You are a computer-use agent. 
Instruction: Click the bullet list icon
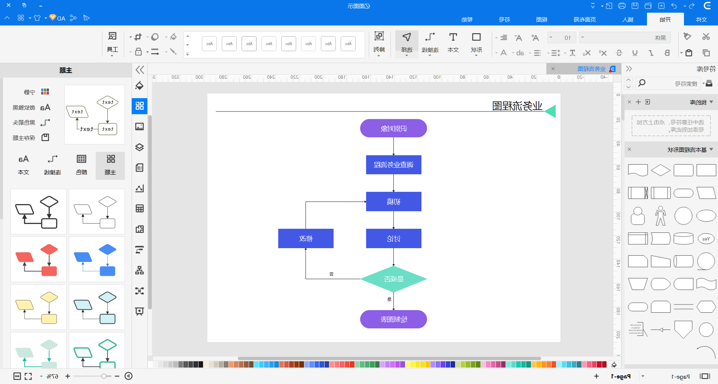click(x=537, y=53)
